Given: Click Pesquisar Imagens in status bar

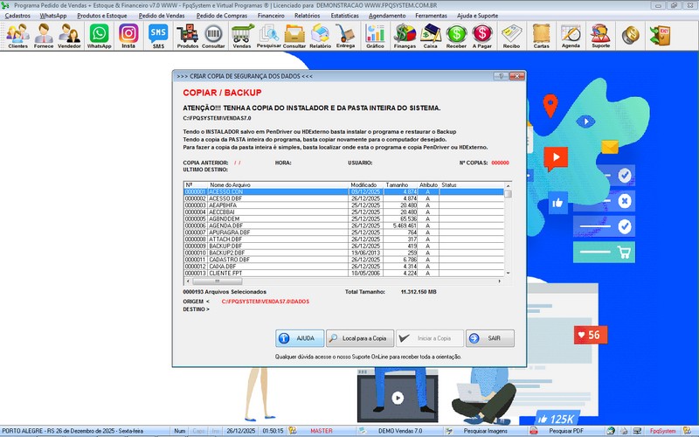Looking at the screenshot, I should click(x=485, y=431).
